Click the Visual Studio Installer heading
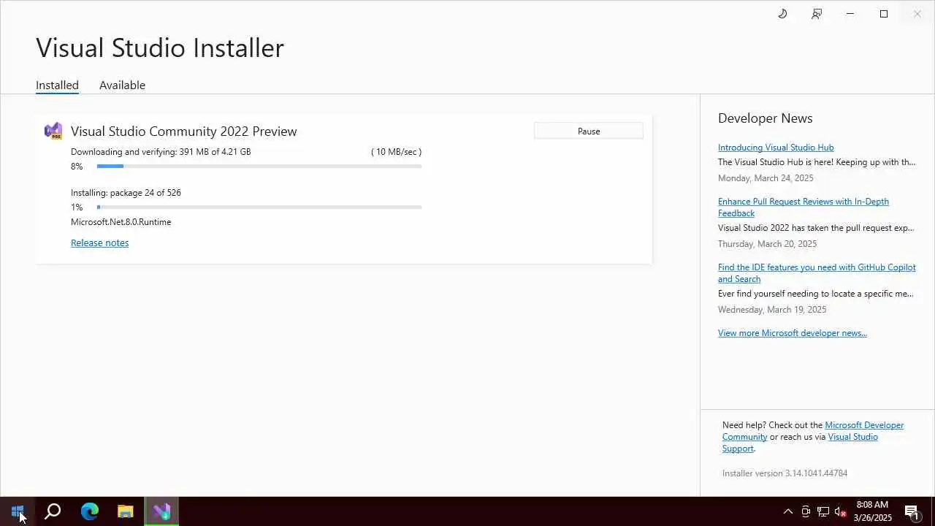The image size is (935, 526). [x=160, y=47]
